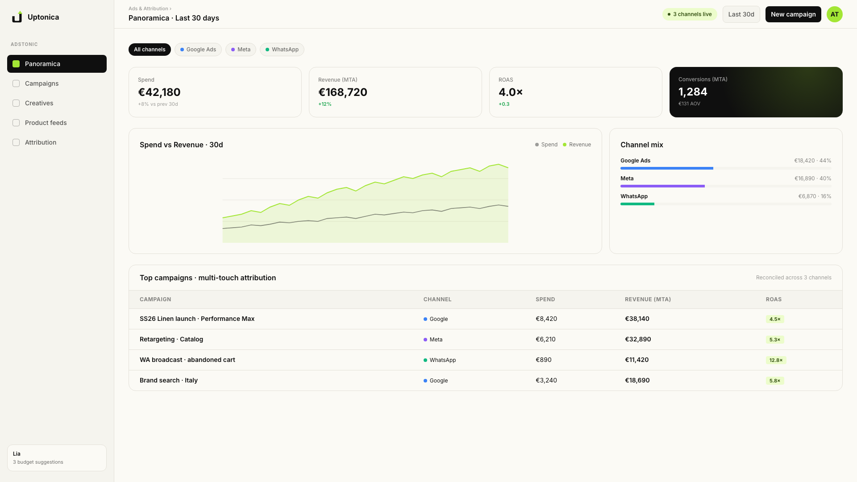Image resolution: width=857 pixels, height=482 pixels.
Task: Open the Last 30d date range selector
Action: tap(741, 14)
